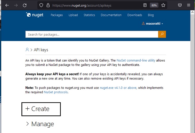Bookmark this page with the star icon
195x133 pixels.
[163, 5]
